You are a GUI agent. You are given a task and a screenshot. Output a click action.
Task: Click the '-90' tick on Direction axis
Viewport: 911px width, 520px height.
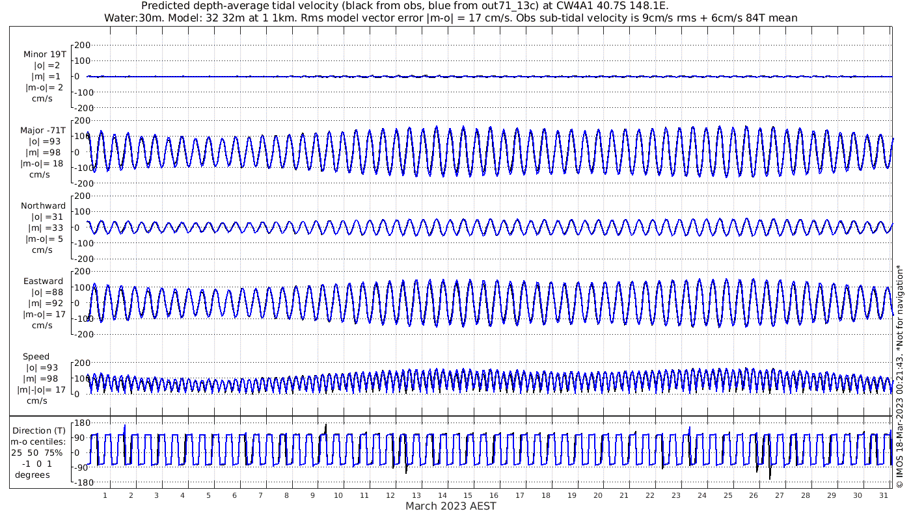[82, 467]
